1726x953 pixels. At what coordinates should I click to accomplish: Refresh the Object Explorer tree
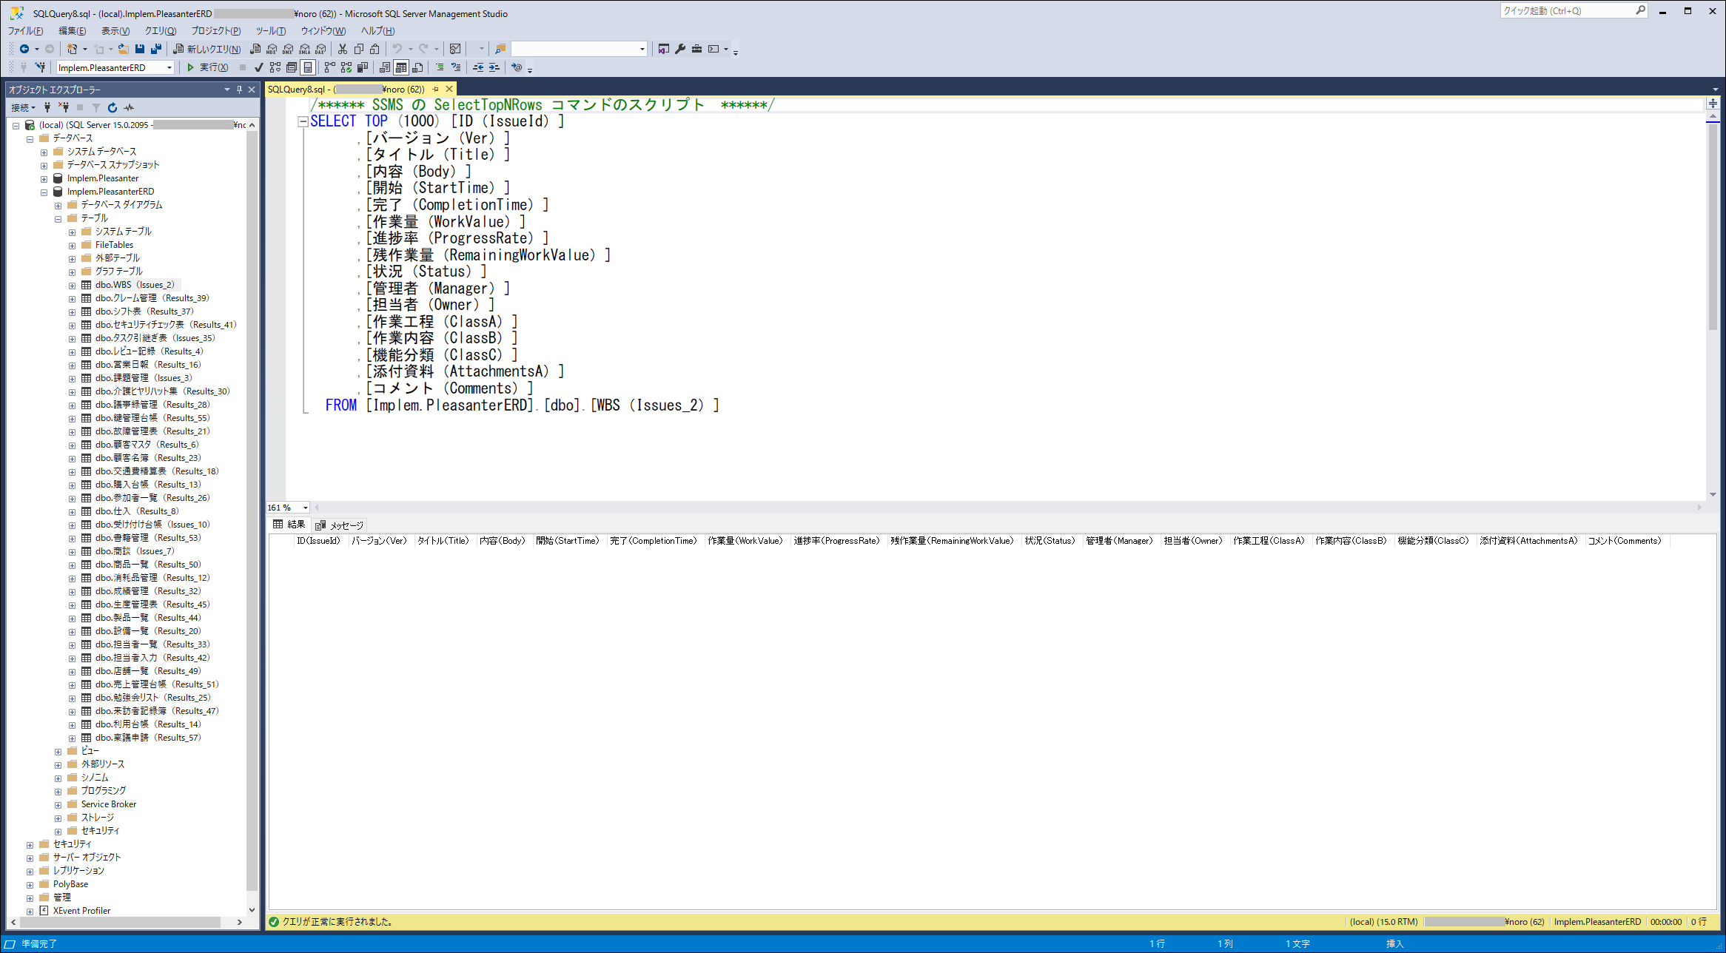(112, 107)
